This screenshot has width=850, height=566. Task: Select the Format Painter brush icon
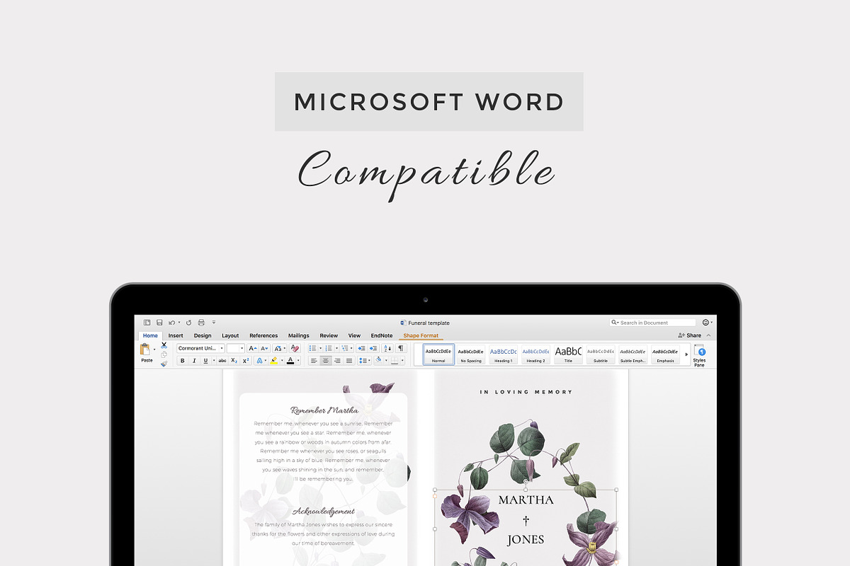164,364
